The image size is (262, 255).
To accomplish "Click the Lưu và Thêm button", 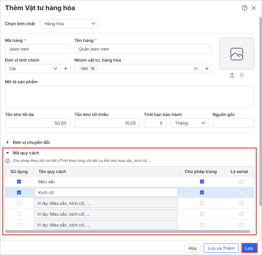I will click(221, 248).
